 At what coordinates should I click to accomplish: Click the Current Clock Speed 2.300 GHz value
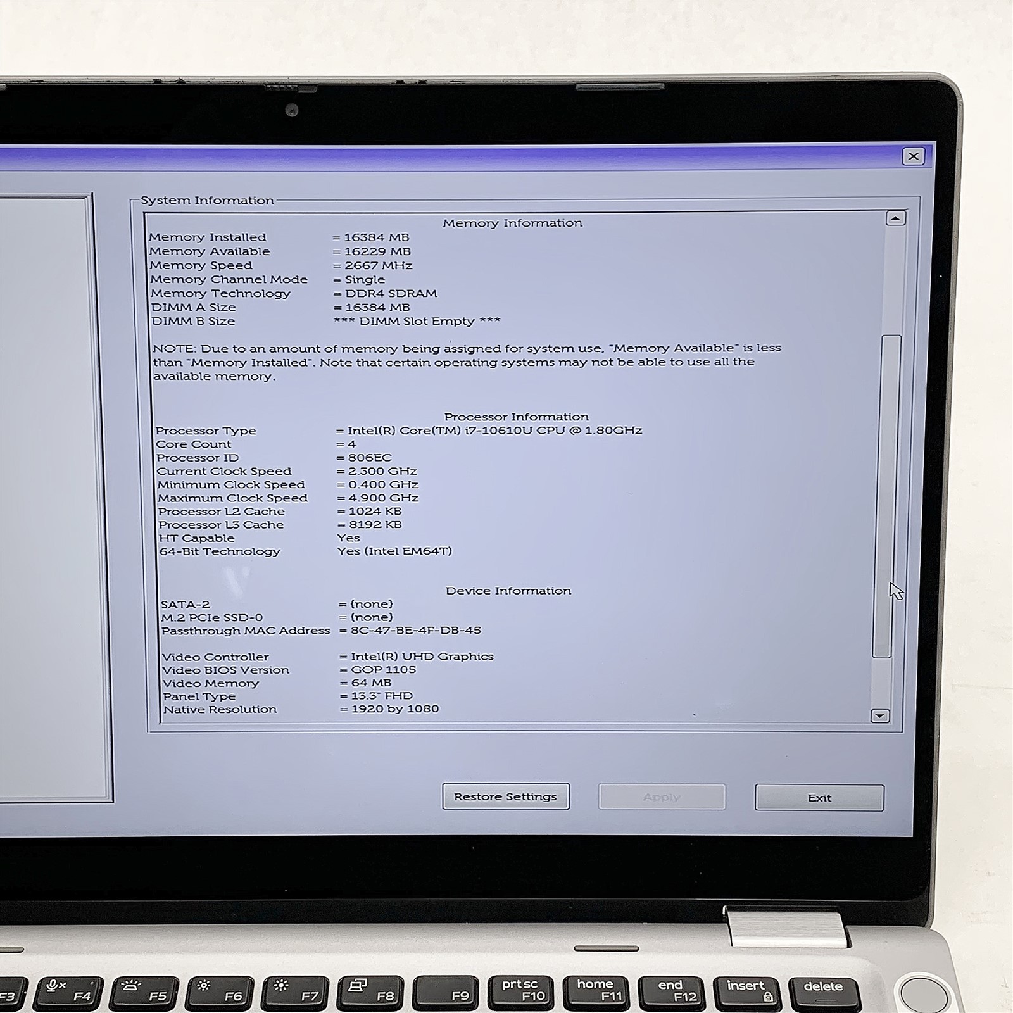382,471
